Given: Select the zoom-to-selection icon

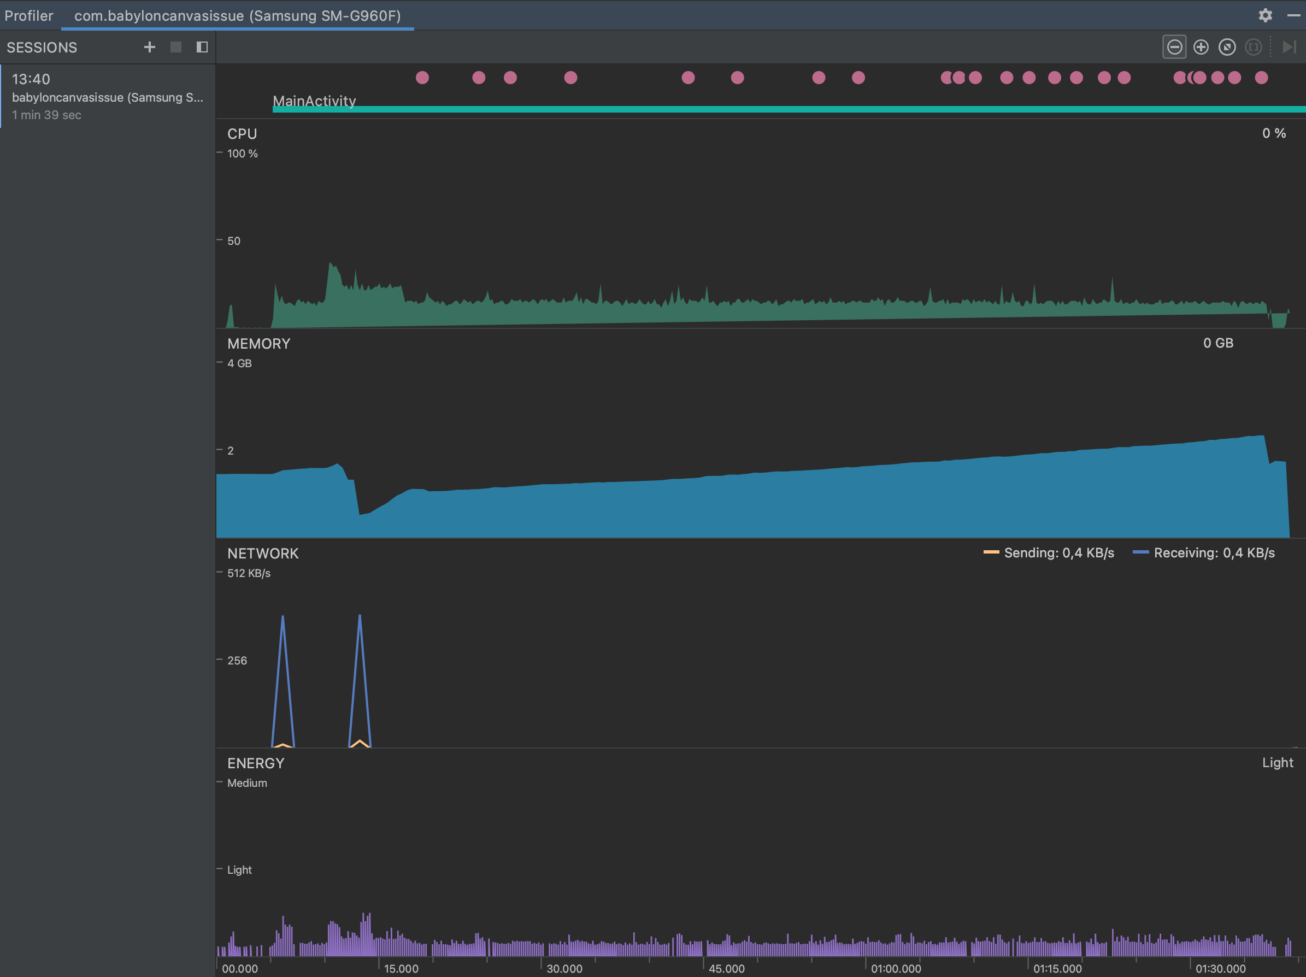Looking at the screenshot, I should (1254, 46).
